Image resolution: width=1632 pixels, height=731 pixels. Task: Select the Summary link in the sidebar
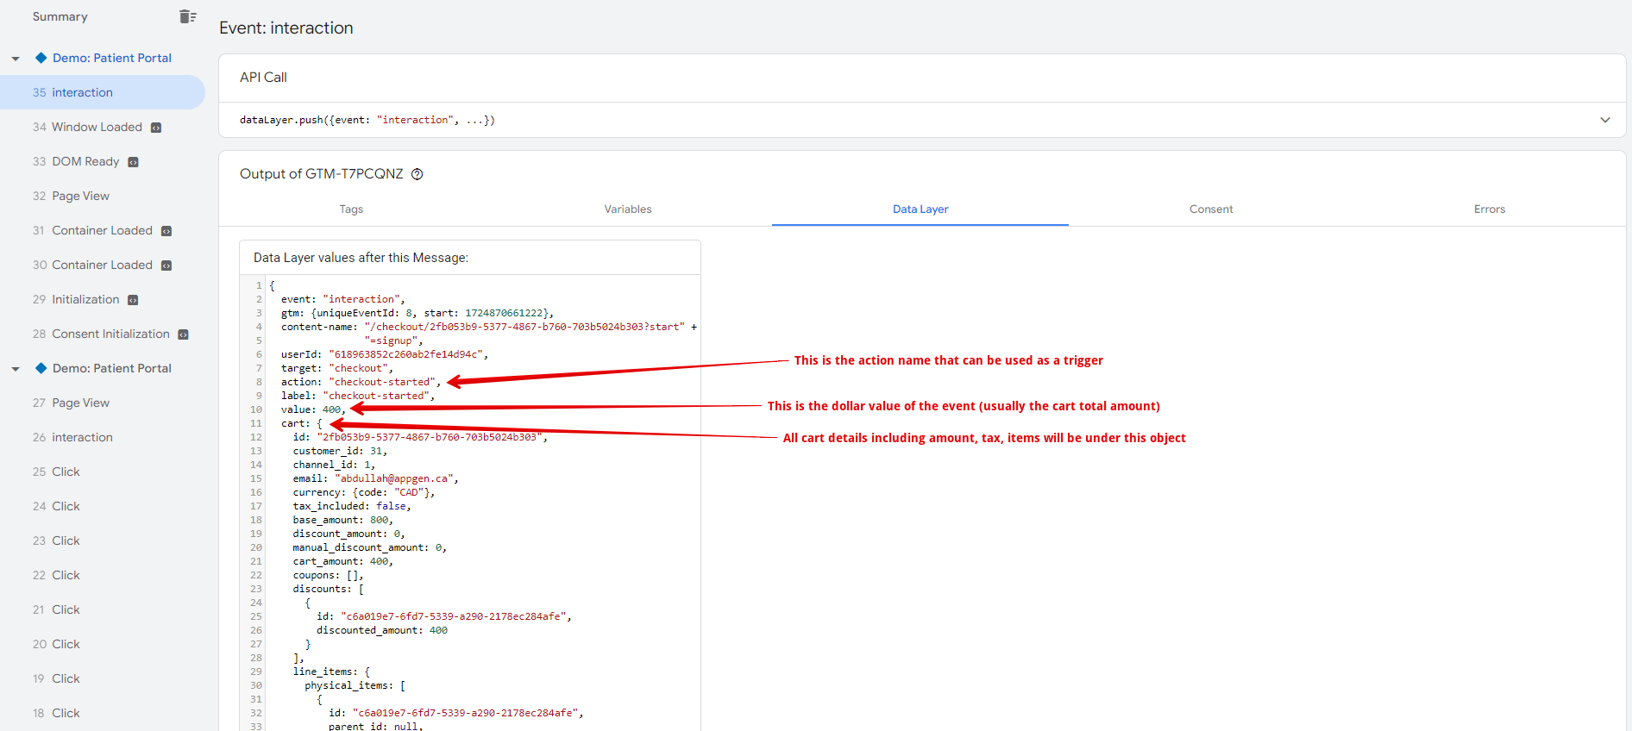(60, 16)
